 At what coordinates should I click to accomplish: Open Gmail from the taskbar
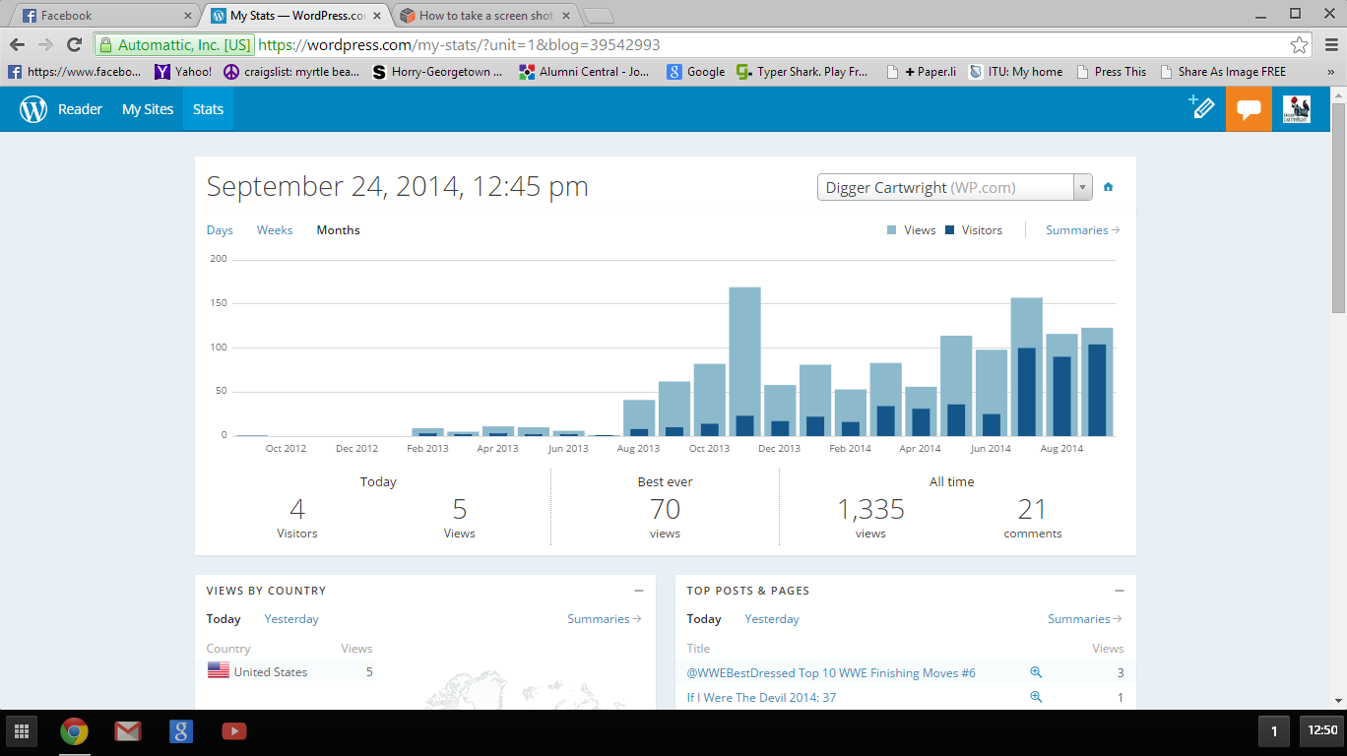coord(128,731)
